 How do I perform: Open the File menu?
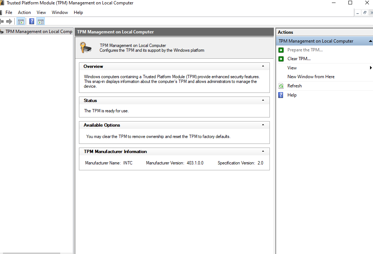tap(9, 12)
